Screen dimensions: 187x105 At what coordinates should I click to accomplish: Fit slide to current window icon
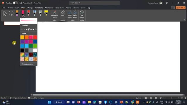tap(186, 98)
